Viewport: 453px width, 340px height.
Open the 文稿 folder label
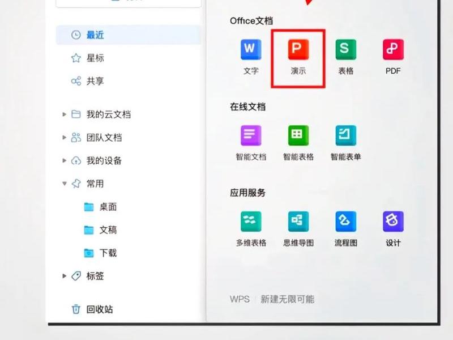[108, 230]
